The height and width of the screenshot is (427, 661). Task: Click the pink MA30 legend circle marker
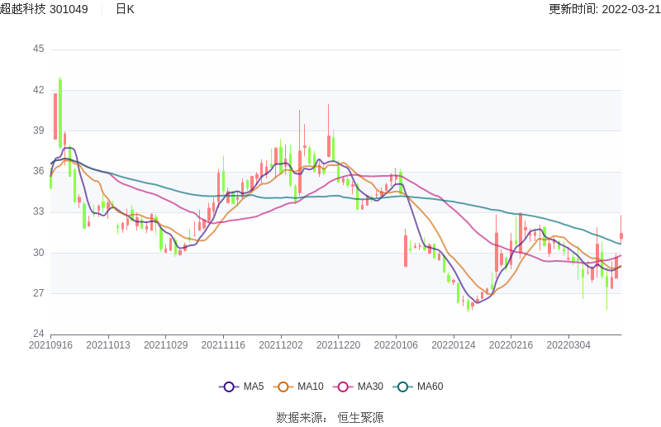coord(343,387)
